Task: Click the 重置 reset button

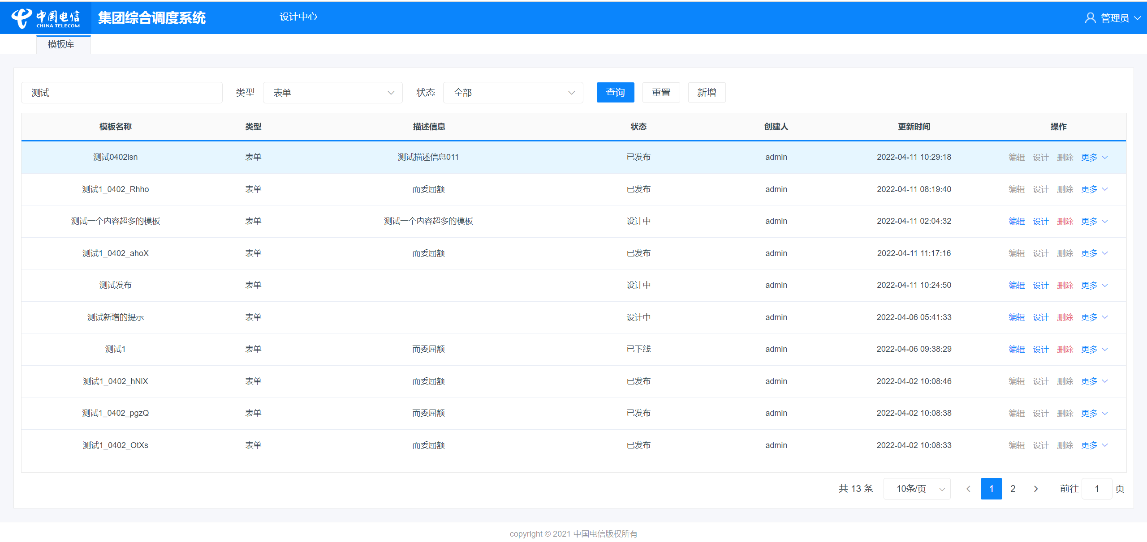Action: tap(661, 93)
